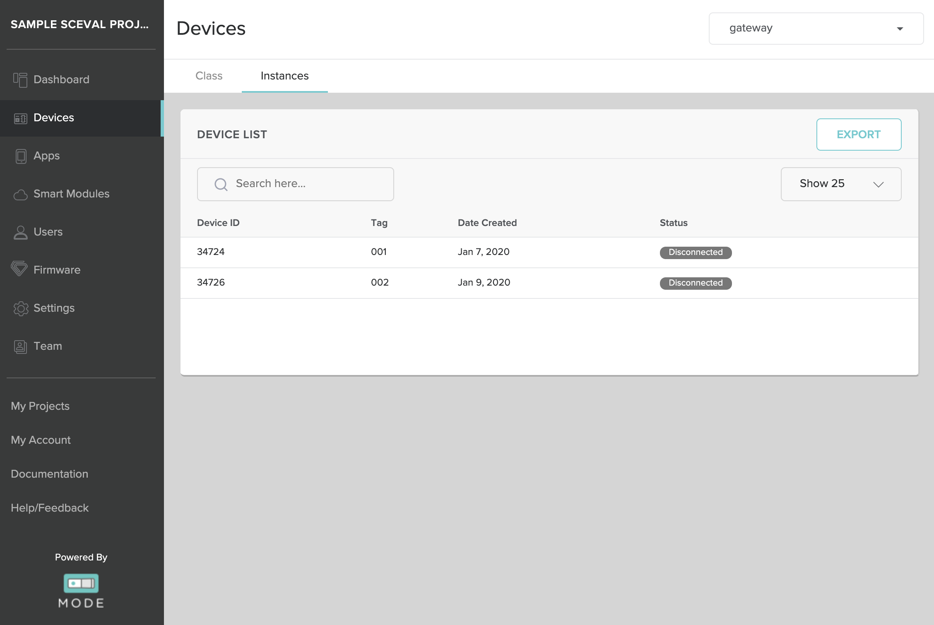The width and height of the screenshot is (934, 625).
Task: Open My Projects link
Action: tap(40, 406)
